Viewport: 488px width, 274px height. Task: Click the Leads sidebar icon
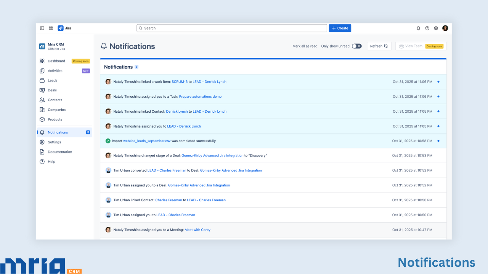click(x=42, y=81)
